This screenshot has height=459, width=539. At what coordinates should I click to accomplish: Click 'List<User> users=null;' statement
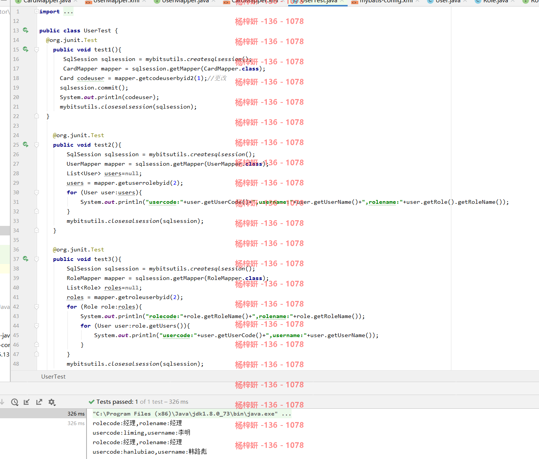(x=104, y=173)
